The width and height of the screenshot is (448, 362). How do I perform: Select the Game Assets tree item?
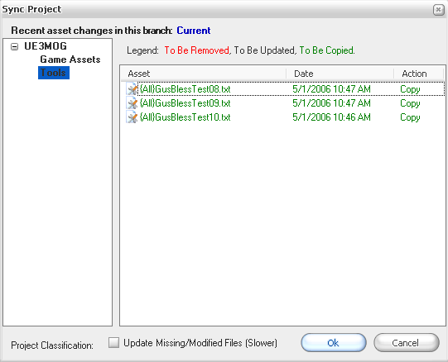click(70, 60)
